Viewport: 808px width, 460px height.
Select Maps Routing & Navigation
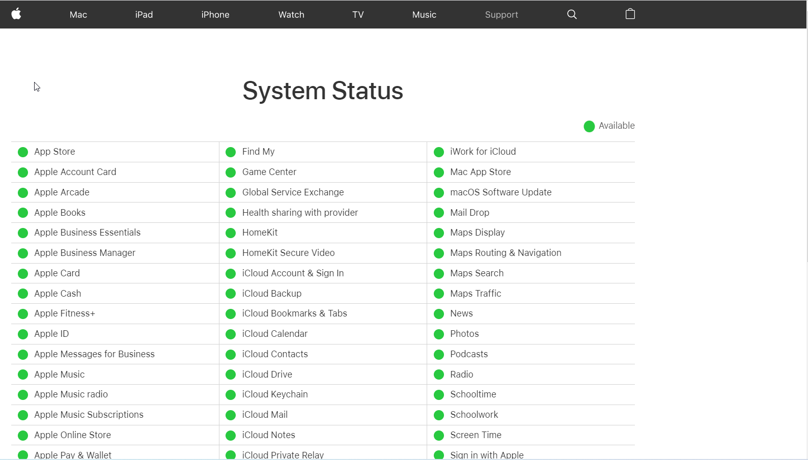click(x=506, y=253)
